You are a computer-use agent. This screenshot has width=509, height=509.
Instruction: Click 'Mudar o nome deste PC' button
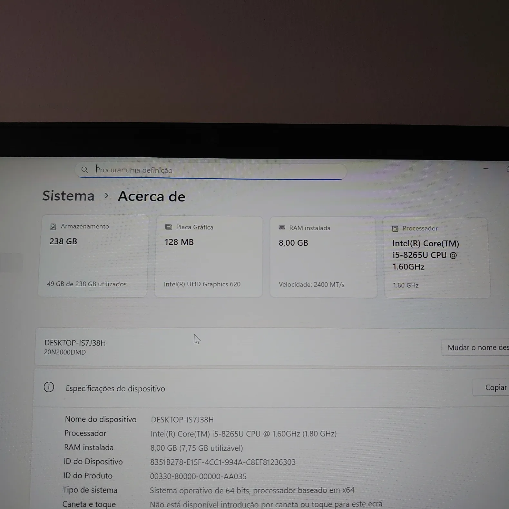(475, 347)
